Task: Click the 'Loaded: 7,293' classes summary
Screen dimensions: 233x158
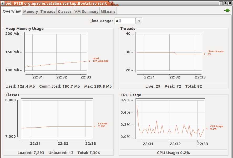Action: tap(31, 153)
